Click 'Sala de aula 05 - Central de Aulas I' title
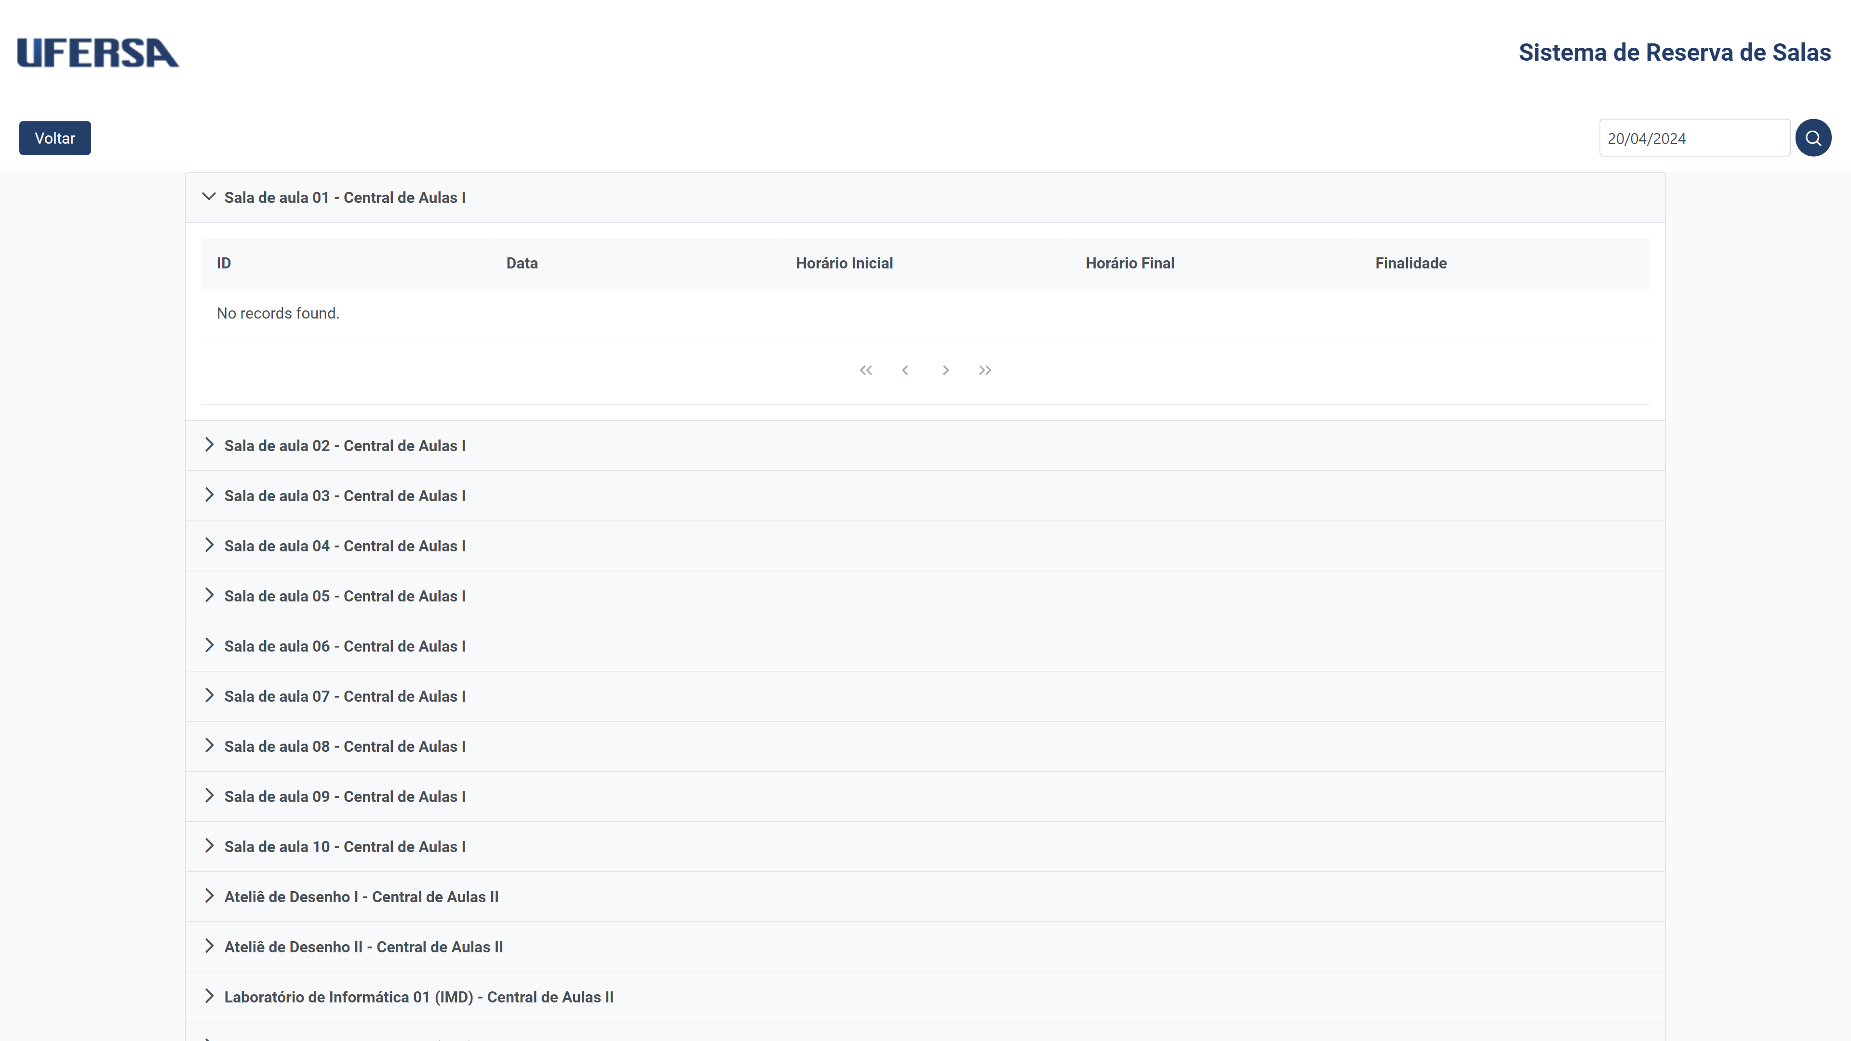1851x1041 pixels. tap(345, 596)
